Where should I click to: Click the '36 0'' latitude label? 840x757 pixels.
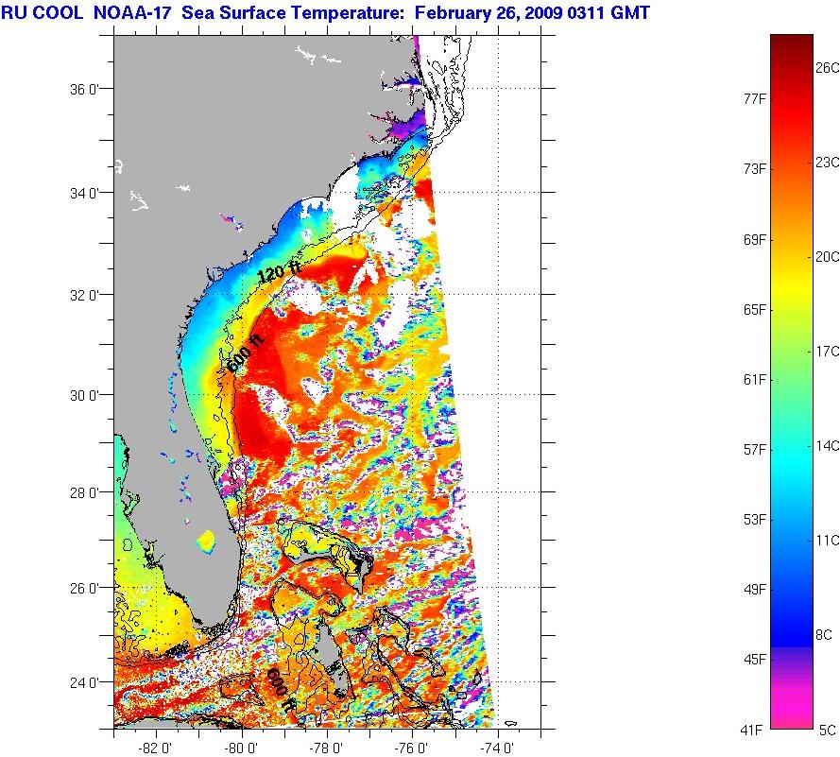coord(85,90)
